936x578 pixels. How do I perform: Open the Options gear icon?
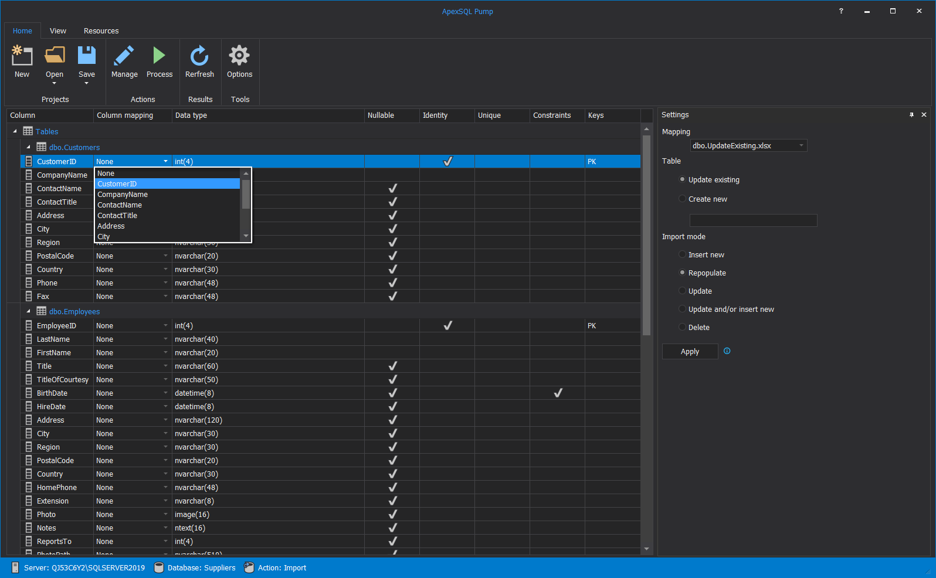(x=239, y=56)
